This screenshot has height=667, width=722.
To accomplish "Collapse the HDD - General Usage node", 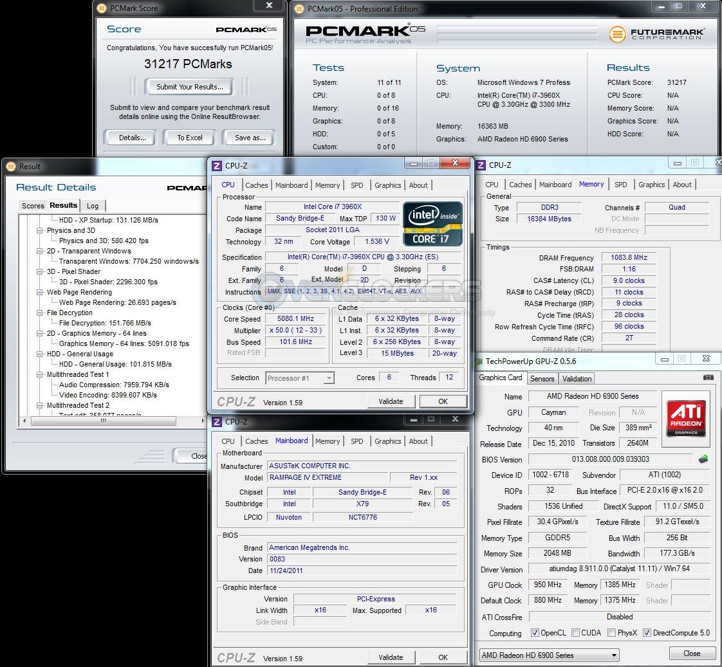I will [x=40, y=354].
